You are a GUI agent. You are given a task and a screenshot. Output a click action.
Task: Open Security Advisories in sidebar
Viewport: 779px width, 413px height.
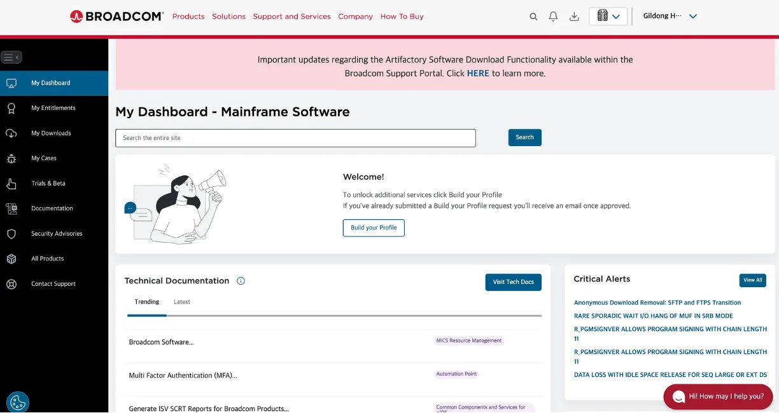click(x=57, y=234)
